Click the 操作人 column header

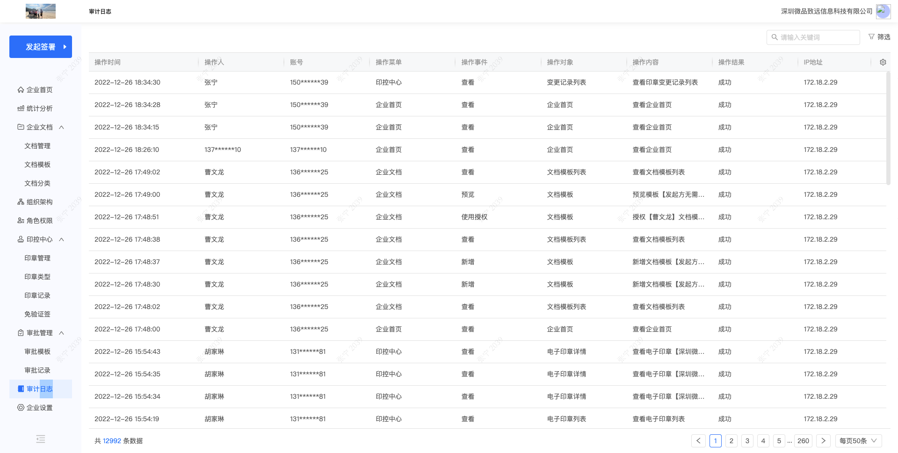click(x=214, y=62)
